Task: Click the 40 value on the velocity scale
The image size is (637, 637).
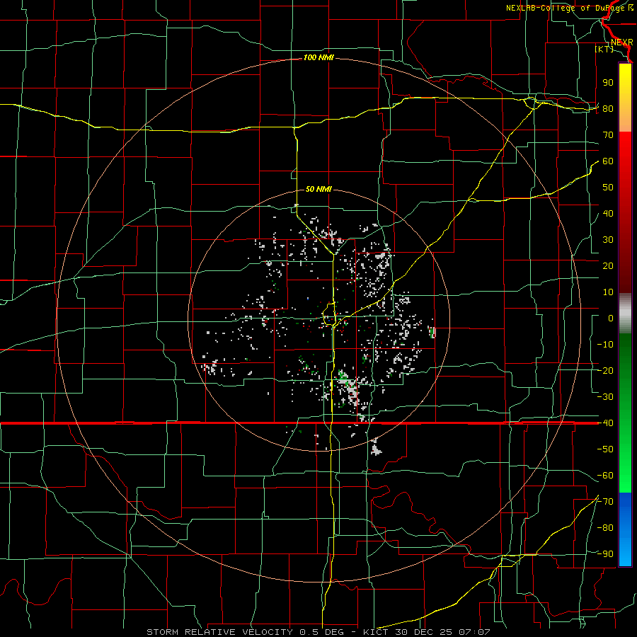Action: (x=608, y=214)
